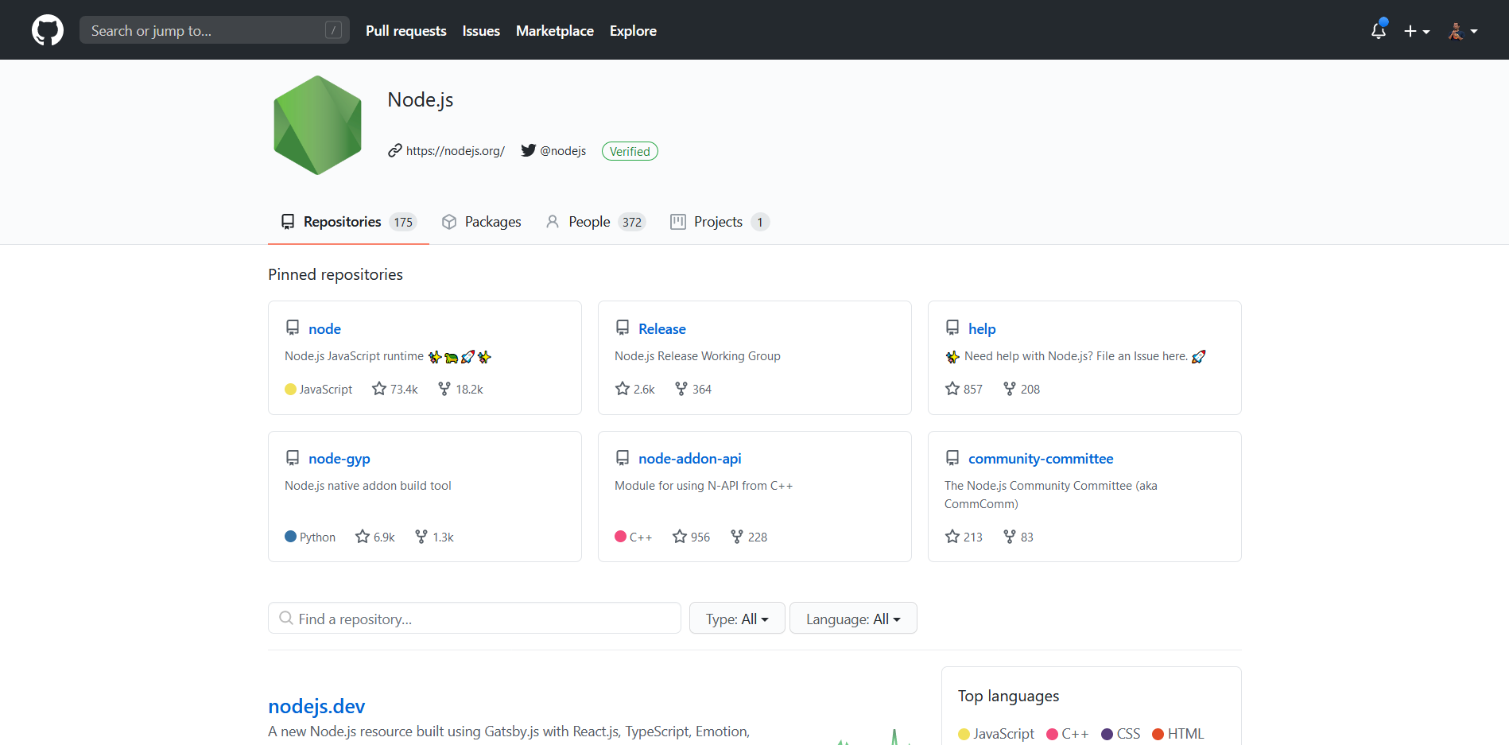View the 6.9k stars of node-gyp
The width and height of the screenshot is (1509, 745).
pyautogui.click(x=375, y=537)
